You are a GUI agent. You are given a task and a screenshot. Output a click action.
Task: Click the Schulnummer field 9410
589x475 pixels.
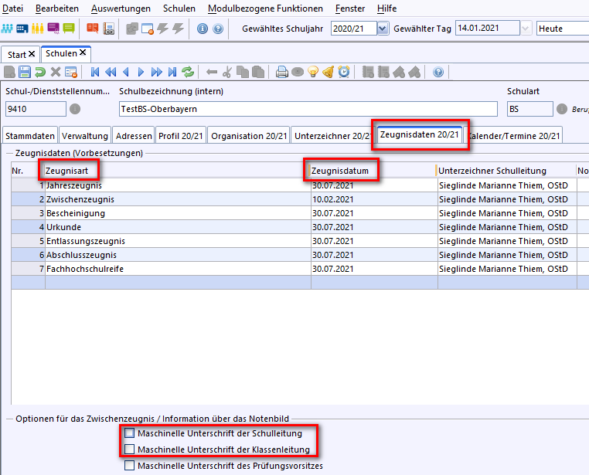(36, 109)
